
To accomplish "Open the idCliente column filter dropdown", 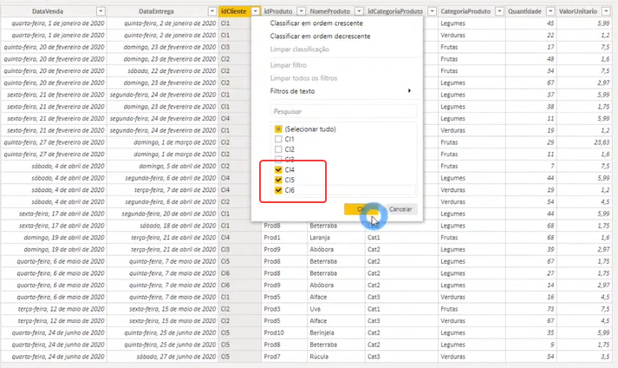I will (256, 11).
